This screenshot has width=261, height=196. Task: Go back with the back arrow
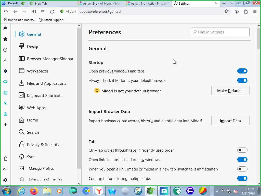(15, 11)
